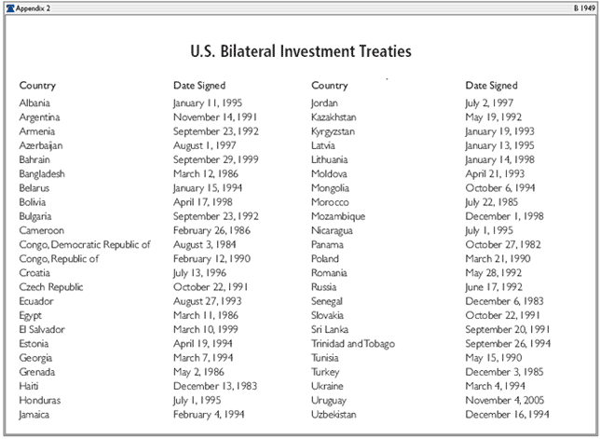This screenshot has height=439, width=600.
Task: Select the Albania country entry
Action: [x=35, y=103]
